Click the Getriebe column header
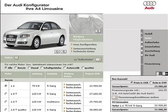 point(52,74)
